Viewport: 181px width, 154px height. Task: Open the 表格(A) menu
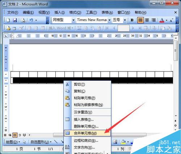[x=107, y=12]
